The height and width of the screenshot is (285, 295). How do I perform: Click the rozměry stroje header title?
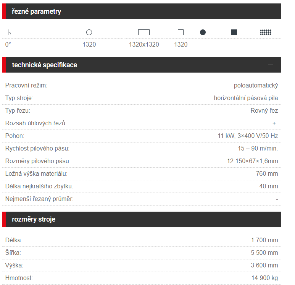[34, 219]
